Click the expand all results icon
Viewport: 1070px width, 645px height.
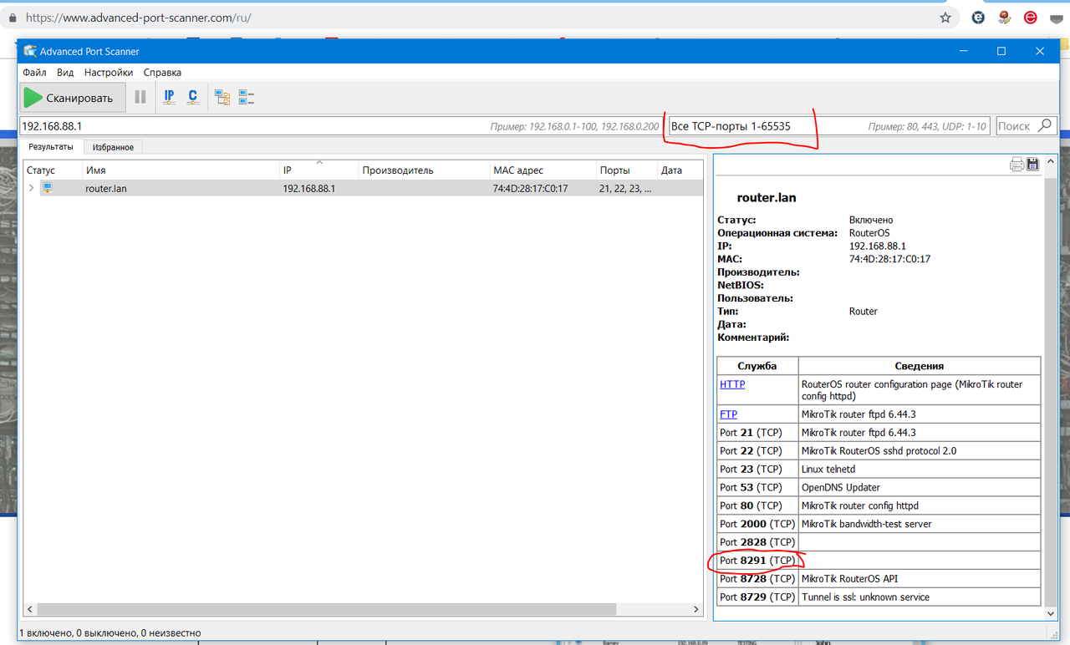pos(222,97)
